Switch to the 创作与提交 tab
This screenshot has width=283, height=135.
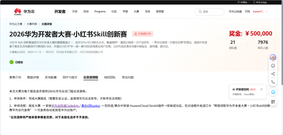tap(70, 78)
